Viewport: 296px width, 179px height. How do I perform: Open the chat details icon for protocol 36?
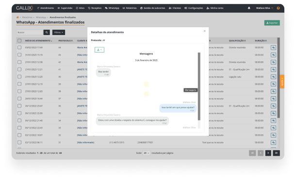click(273, 106)
